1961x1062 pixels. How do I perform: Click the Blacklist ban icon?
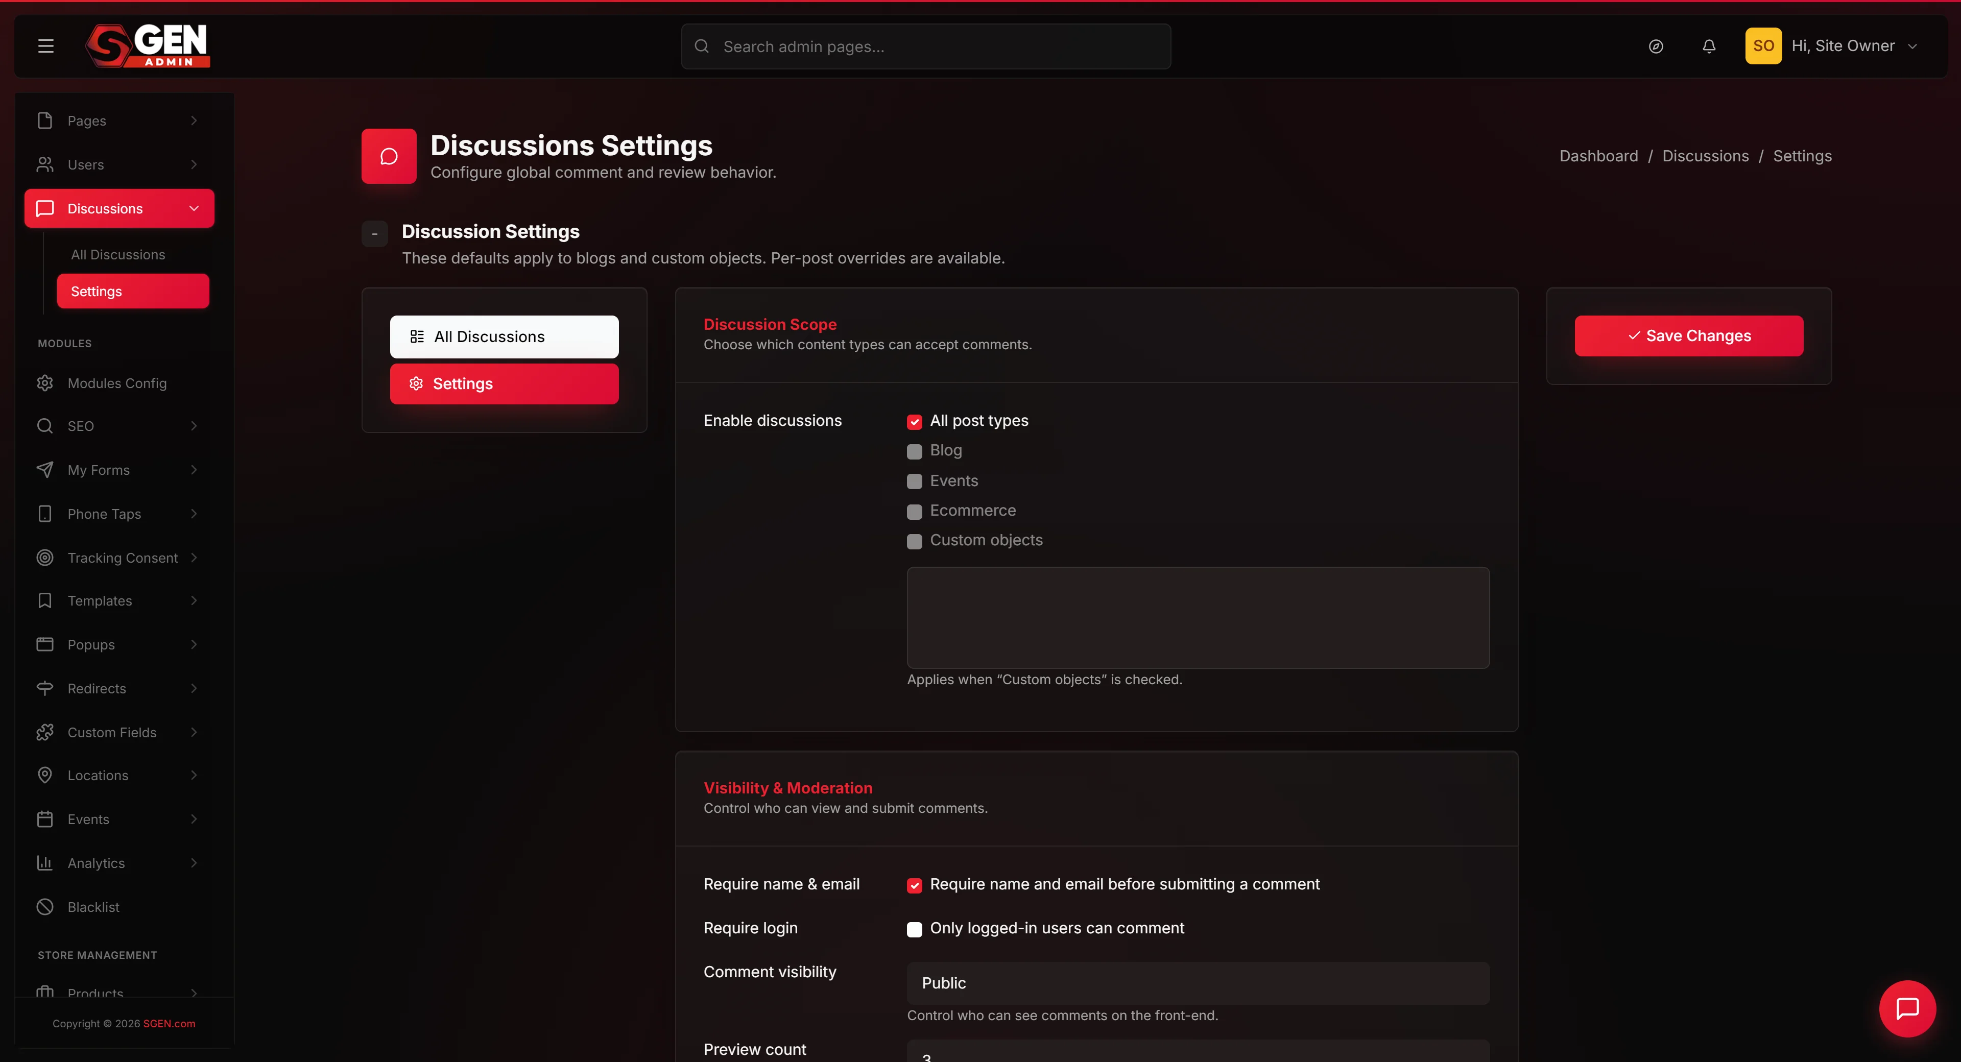click(45, 907)
